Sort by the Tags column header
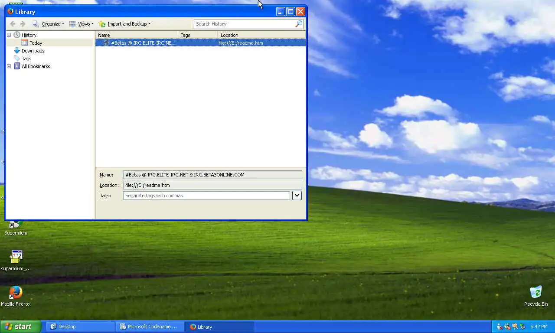The image size is (555, 333). (197, 35)
